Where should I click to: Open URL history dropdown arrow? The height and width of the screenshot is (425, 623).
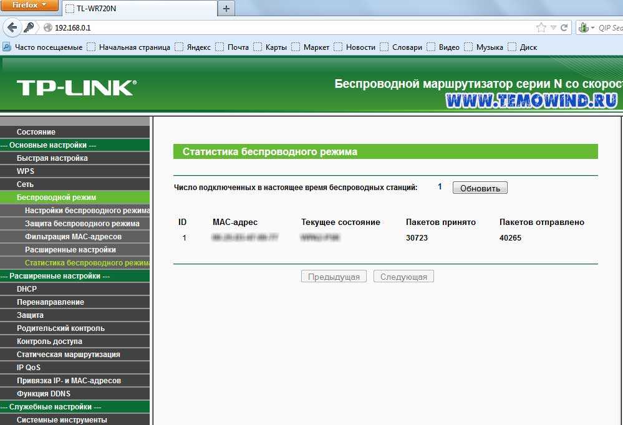[x=553, y=28]
